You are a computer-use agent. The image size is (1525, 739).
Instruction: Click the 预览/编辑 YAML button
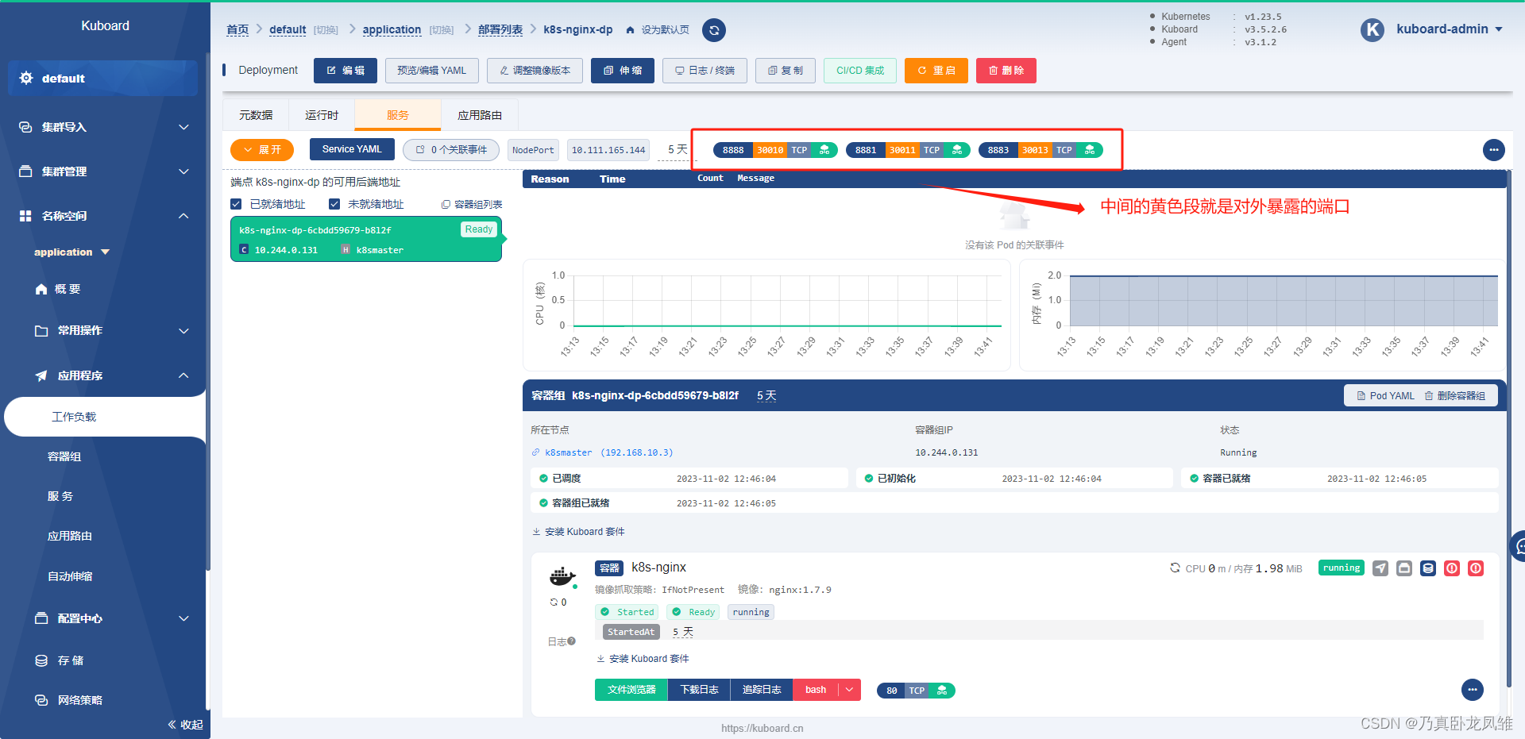pyautogui.click(x=432, y=71)
